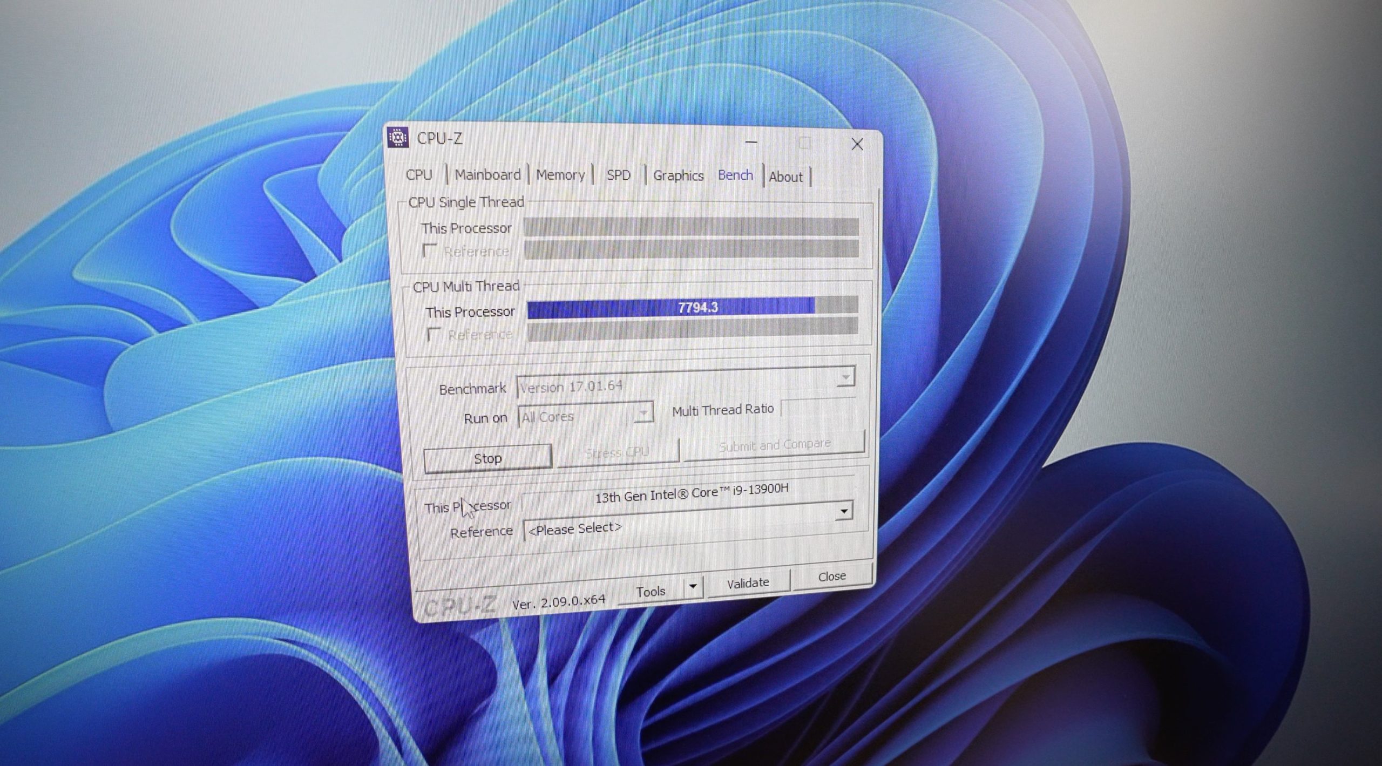Screen dimensions: 1382x766
Task: Open the About tab
Action: click(x=785, y=177)
